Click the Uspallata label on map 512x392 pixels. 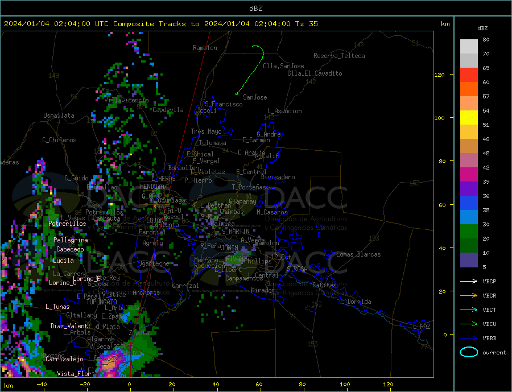59,115
